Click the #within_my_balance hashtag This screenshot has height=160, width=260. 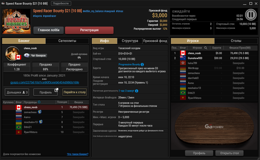tap(93, 11)
